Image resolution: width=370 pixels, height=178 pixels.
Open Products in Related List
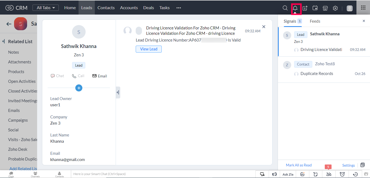[x=16, y=72]
